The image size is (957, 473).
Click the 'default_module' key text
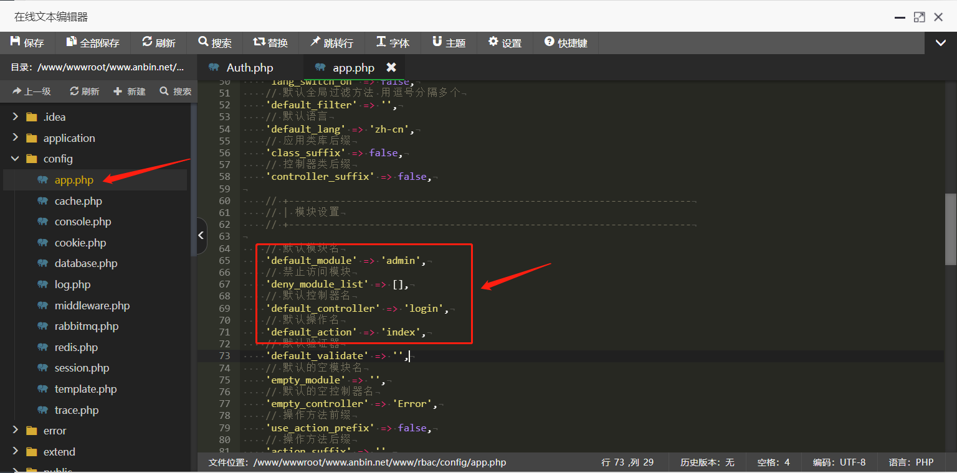point(311,261)
